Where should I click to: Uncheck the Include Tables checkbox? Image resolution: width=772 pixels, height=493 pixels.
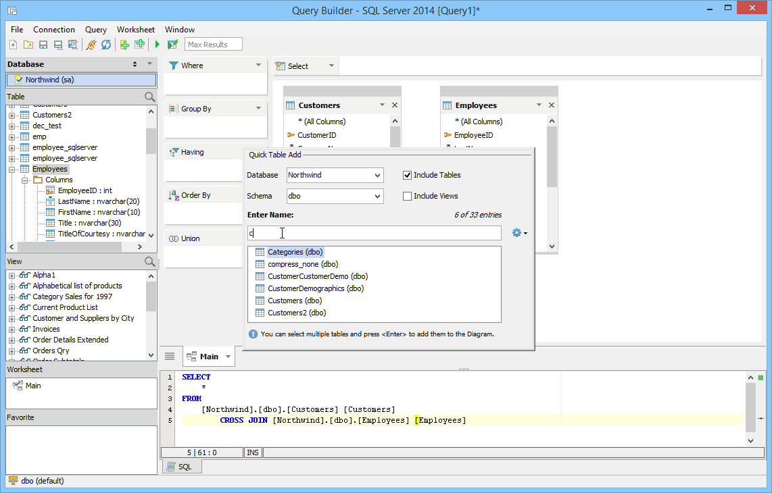pyautogui.click(x=407, y=175)
